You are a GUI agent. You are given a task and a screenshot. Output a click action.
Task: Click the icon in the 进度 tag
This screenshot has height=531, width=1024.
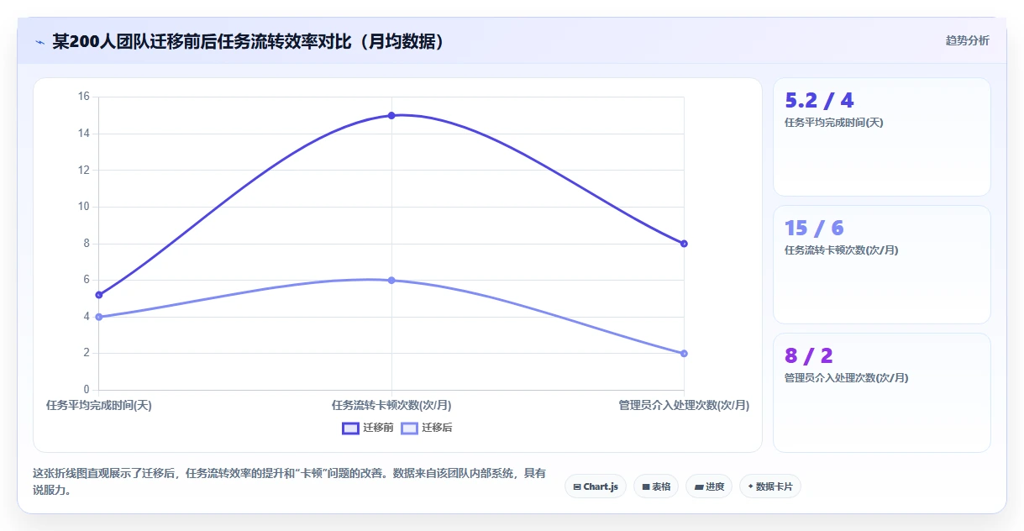pyautogui.click(x=699, y=486)
